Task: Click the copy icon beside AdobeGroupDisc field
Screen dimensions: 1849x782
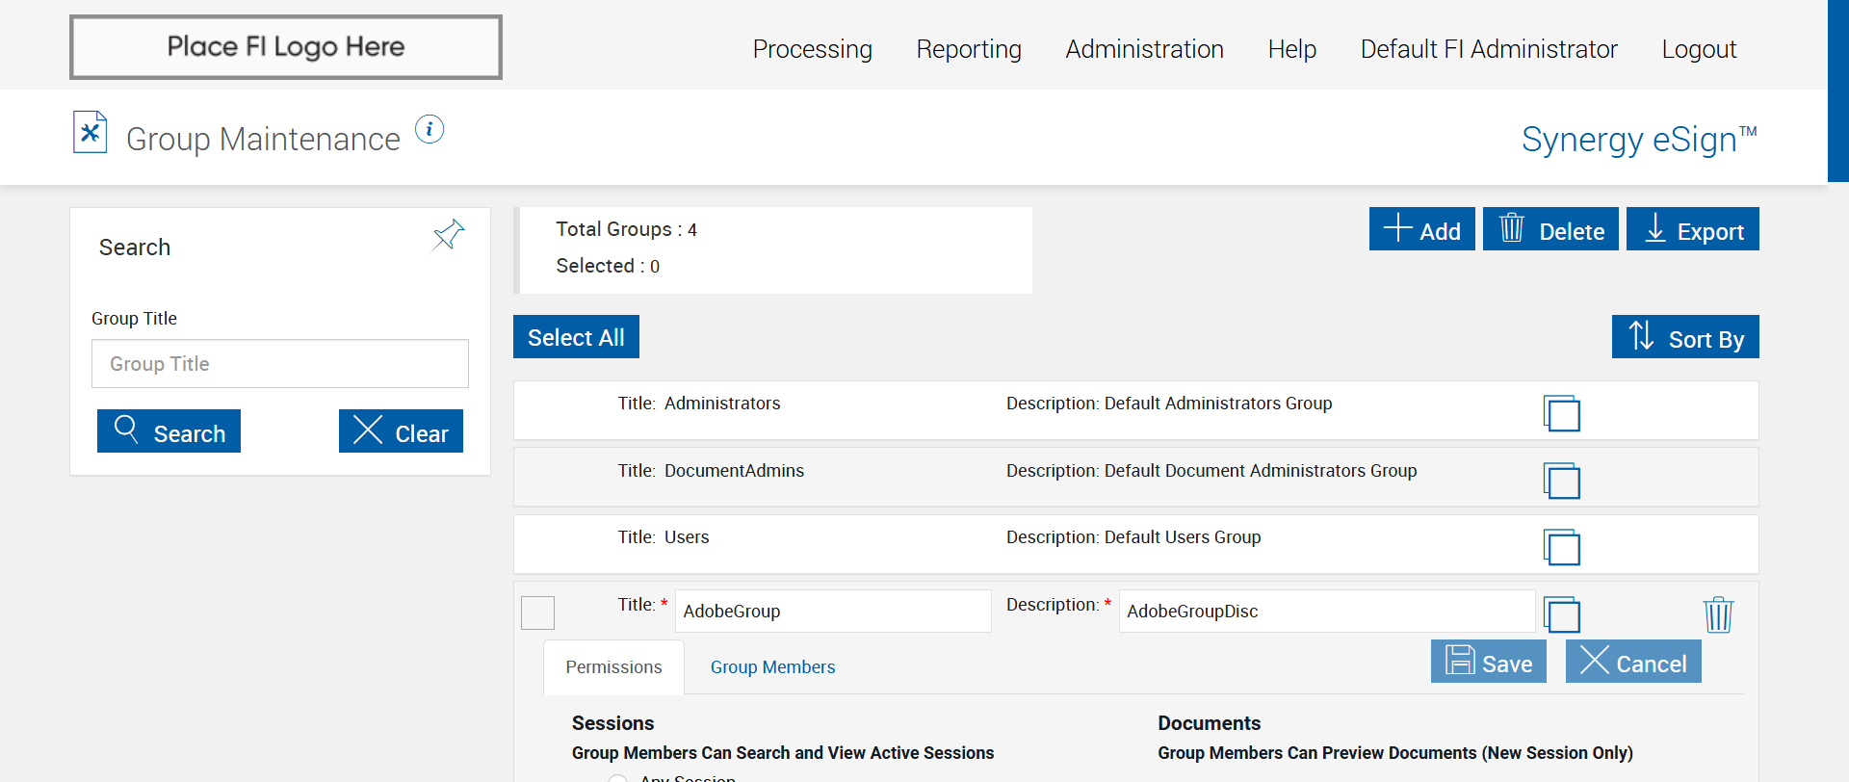Action: pyautogui.click(x=1561, y=614)
